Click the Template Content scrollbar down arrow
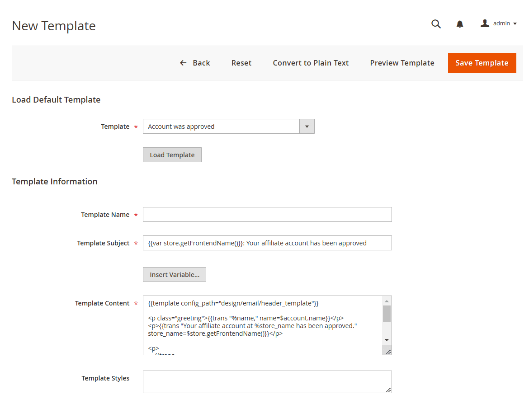 click(387, 340)
